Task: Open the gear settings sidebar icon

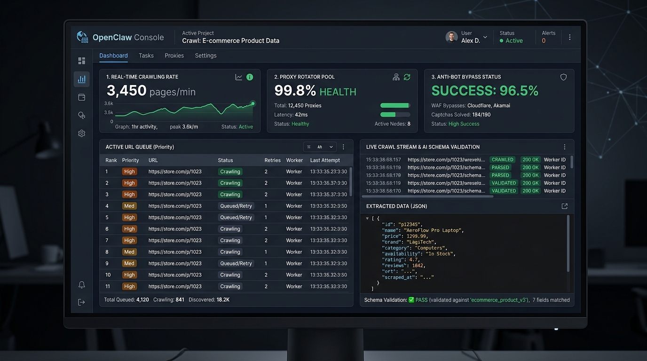Action: pyautogui.click(x=81, y=133)
